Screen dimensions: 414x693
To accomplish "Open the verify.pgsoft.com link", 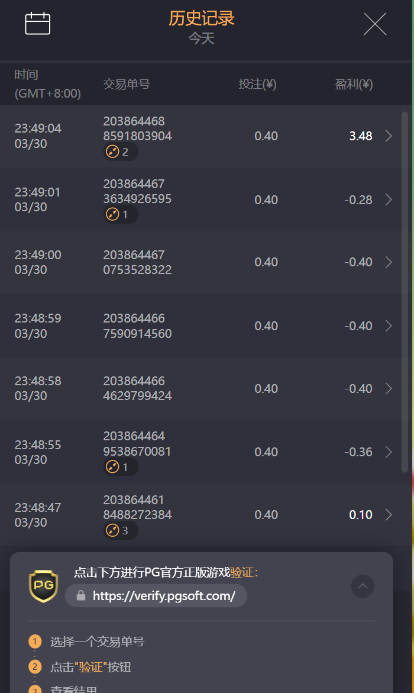I will (x=164, y=596).
